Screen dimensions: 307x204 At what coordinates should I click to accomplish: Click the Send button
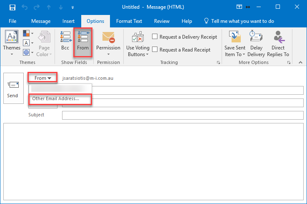click(x=13, y=88)
